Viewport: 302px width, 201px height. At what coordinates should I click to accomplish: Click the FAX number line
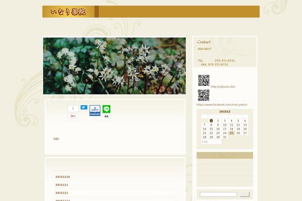click(x=214, y=64)
